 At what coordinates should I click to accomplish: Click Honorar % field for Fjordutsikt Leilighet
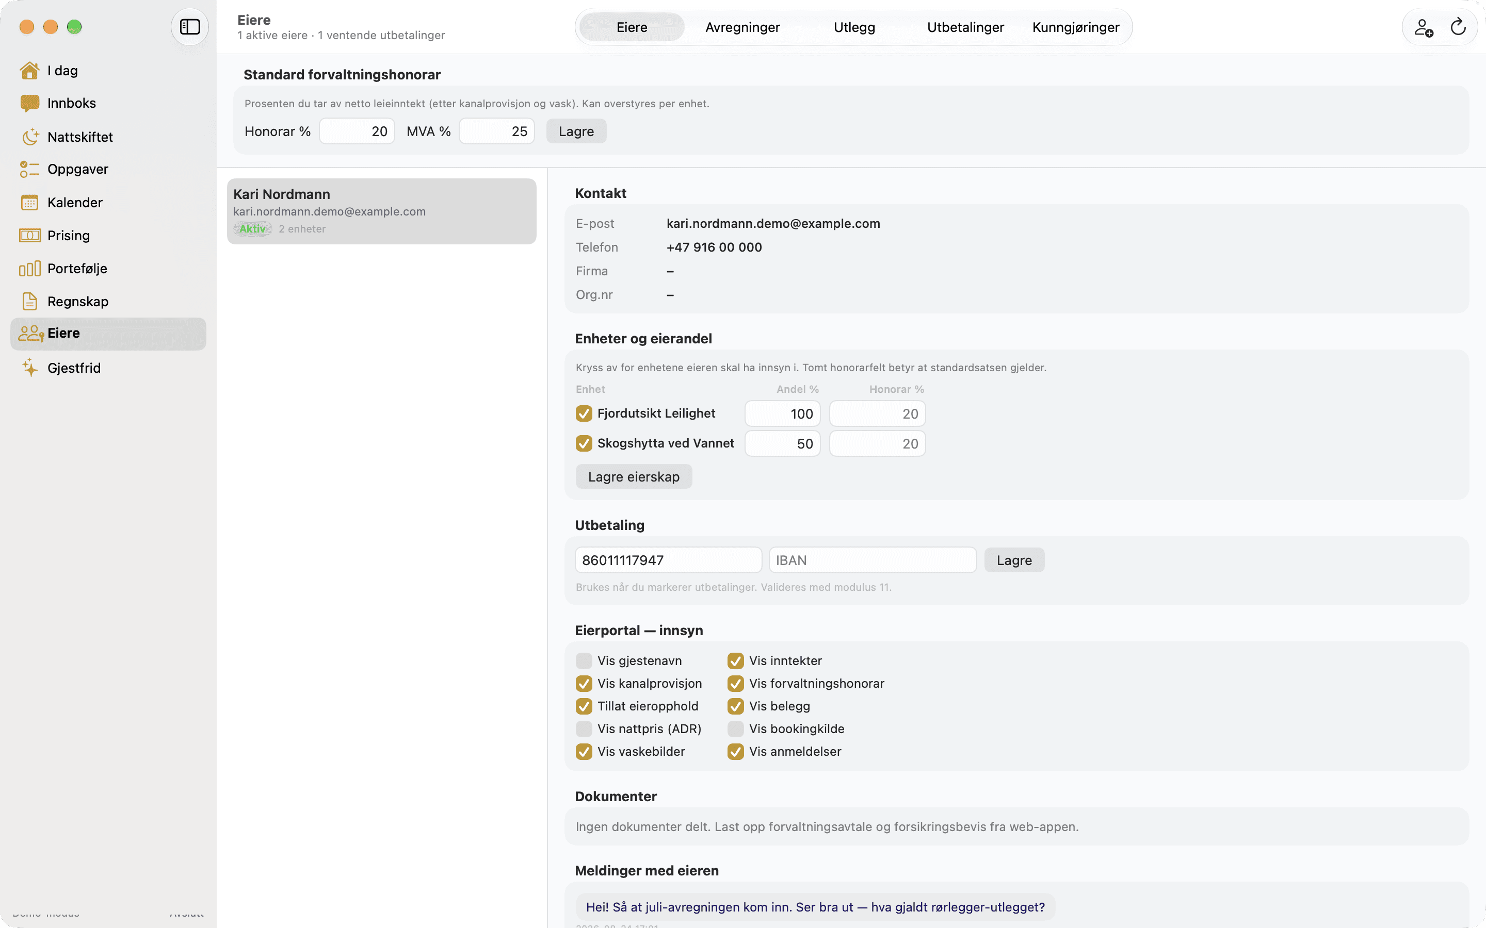[877, 413]
